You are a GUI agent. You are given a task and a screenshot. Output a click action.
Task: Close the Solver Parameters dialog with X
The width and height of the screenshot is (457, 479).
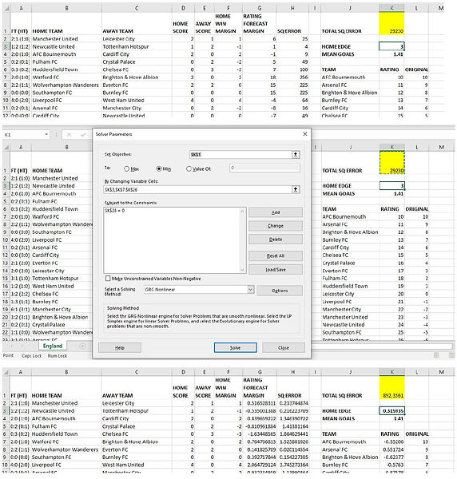pos(304,134)
